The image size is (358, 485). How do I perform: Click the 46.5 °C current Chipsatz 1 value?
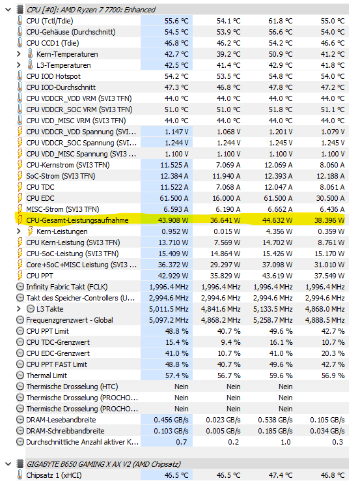(x=176, y=475)
